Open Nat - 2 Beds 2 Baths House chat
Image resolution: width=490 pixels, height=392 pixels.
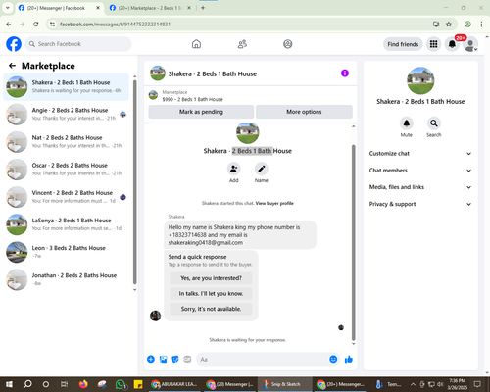point(66,141)
